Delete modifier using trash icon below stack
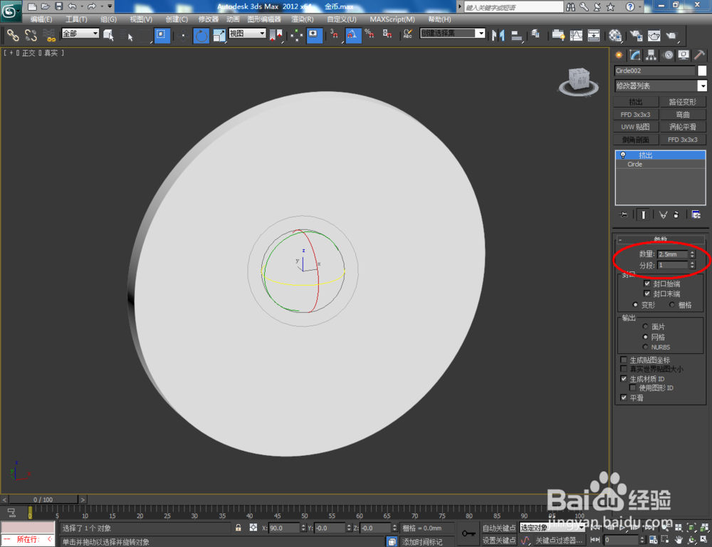This screenshot has width=712, height=547. [676, 214]
